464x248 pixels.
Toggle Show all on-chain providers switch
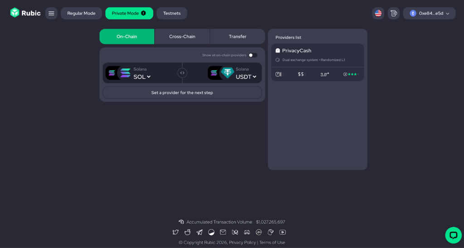[x=252, y=55]
